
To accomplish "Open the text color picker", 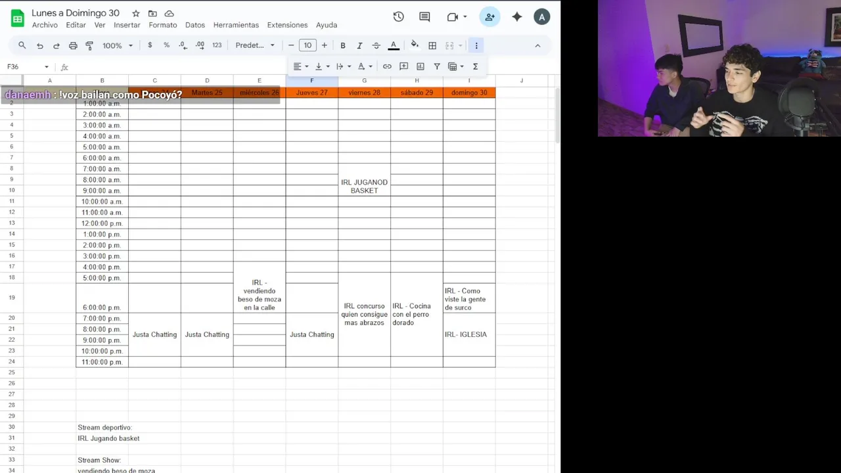I will click(x=394, y=45).
